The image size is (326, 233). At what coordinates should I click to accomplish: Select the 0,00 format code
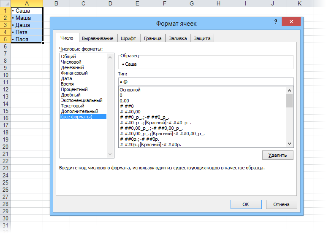click(202, 101)
